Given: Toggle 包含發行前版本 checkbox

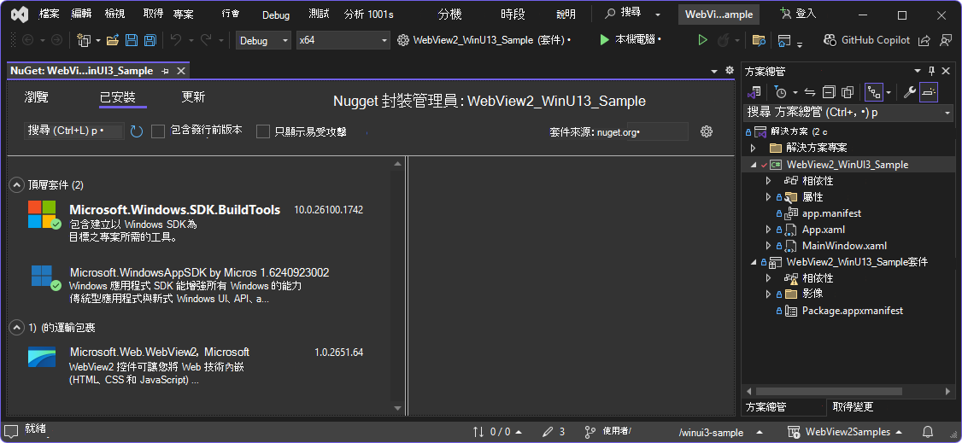Looking at the screenshot, I should point(158,131).
